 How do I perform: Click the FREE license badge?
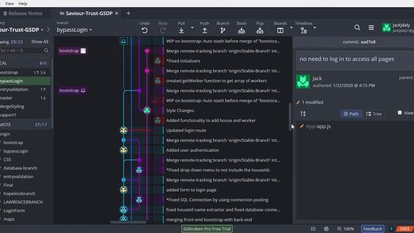coord(404,228)
